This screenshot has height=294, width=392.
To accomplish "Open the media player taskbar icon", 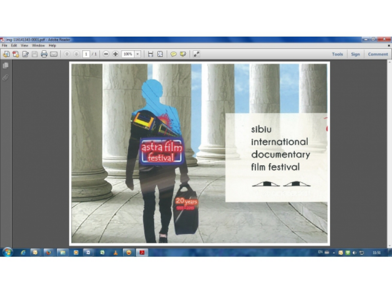I will [x=76, y=253].
